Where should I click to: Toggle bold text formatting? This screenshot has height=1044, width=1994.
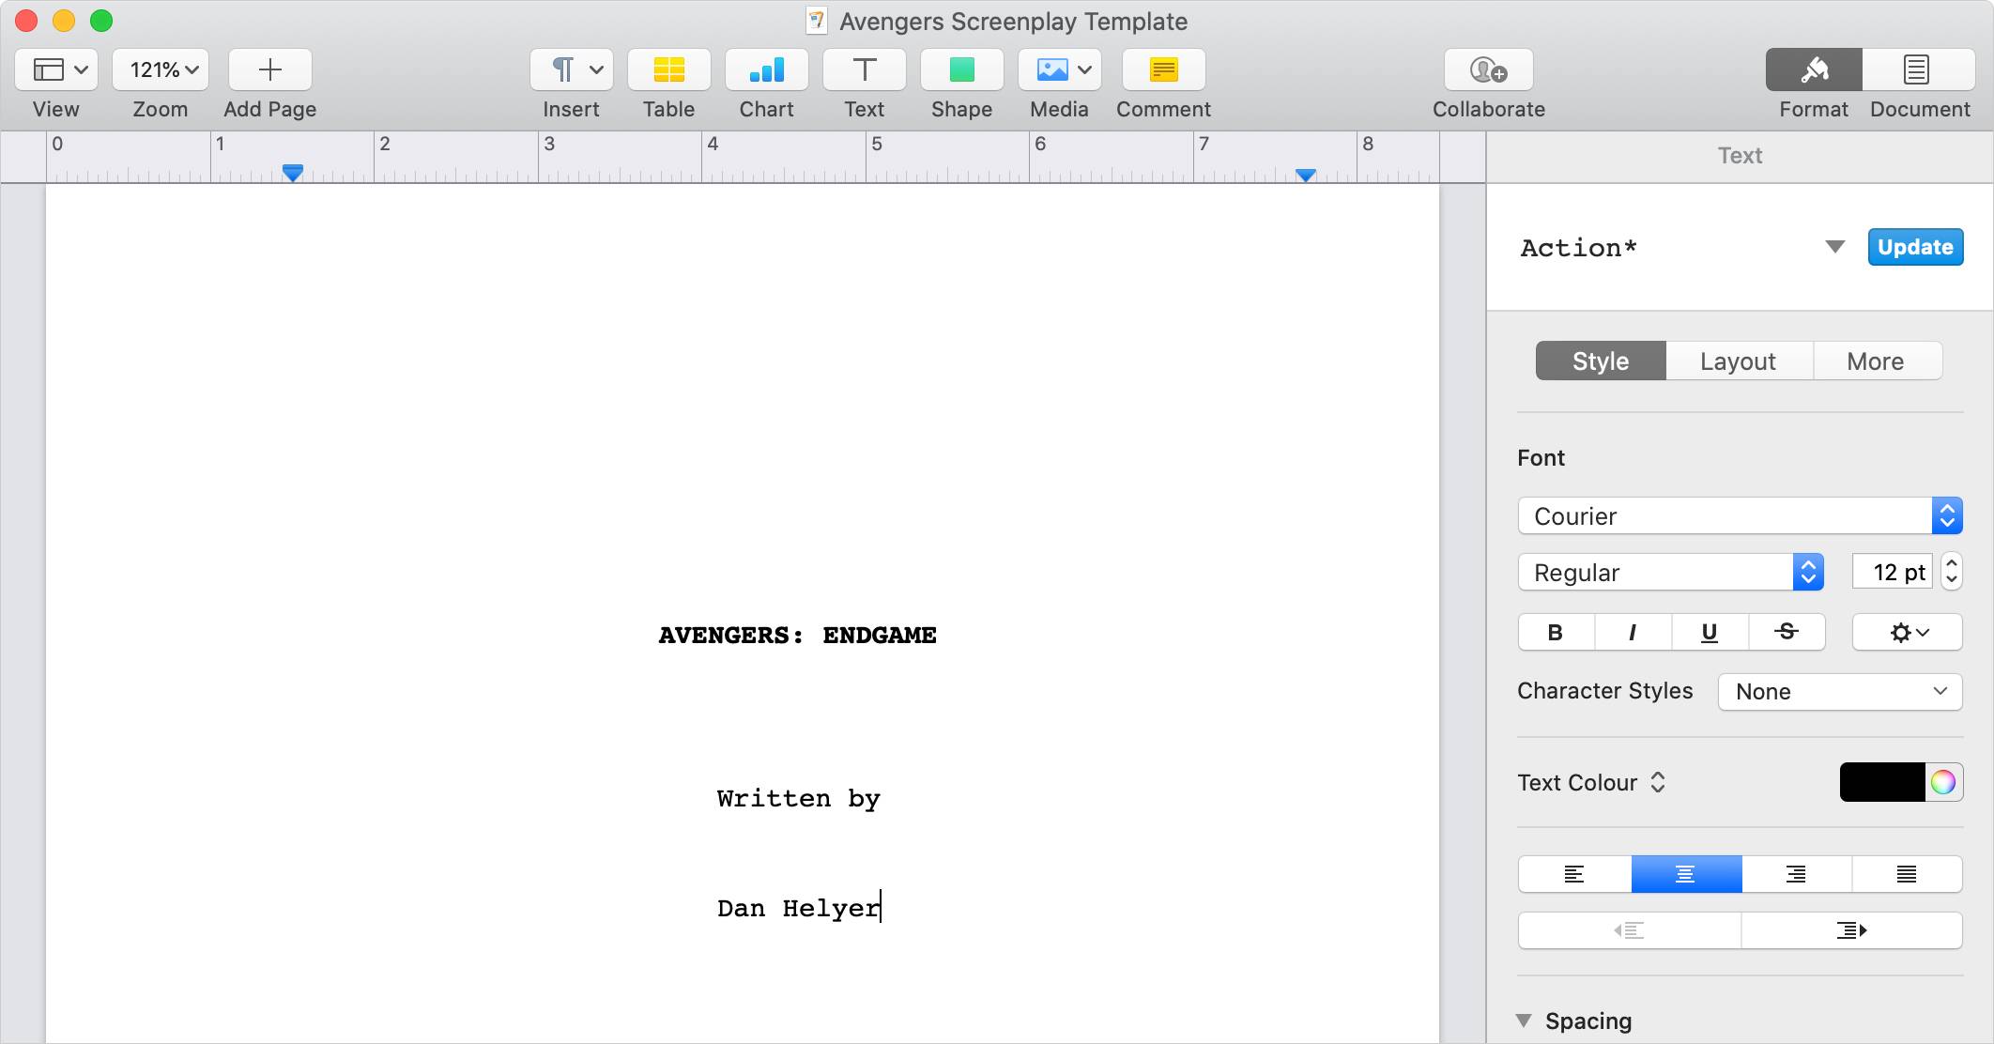click(x=1555, y=632)
